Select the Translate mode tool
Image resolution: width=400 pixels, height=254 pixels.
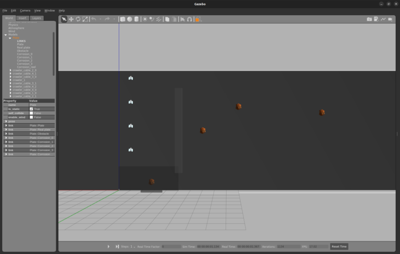(x=71, y=19)
